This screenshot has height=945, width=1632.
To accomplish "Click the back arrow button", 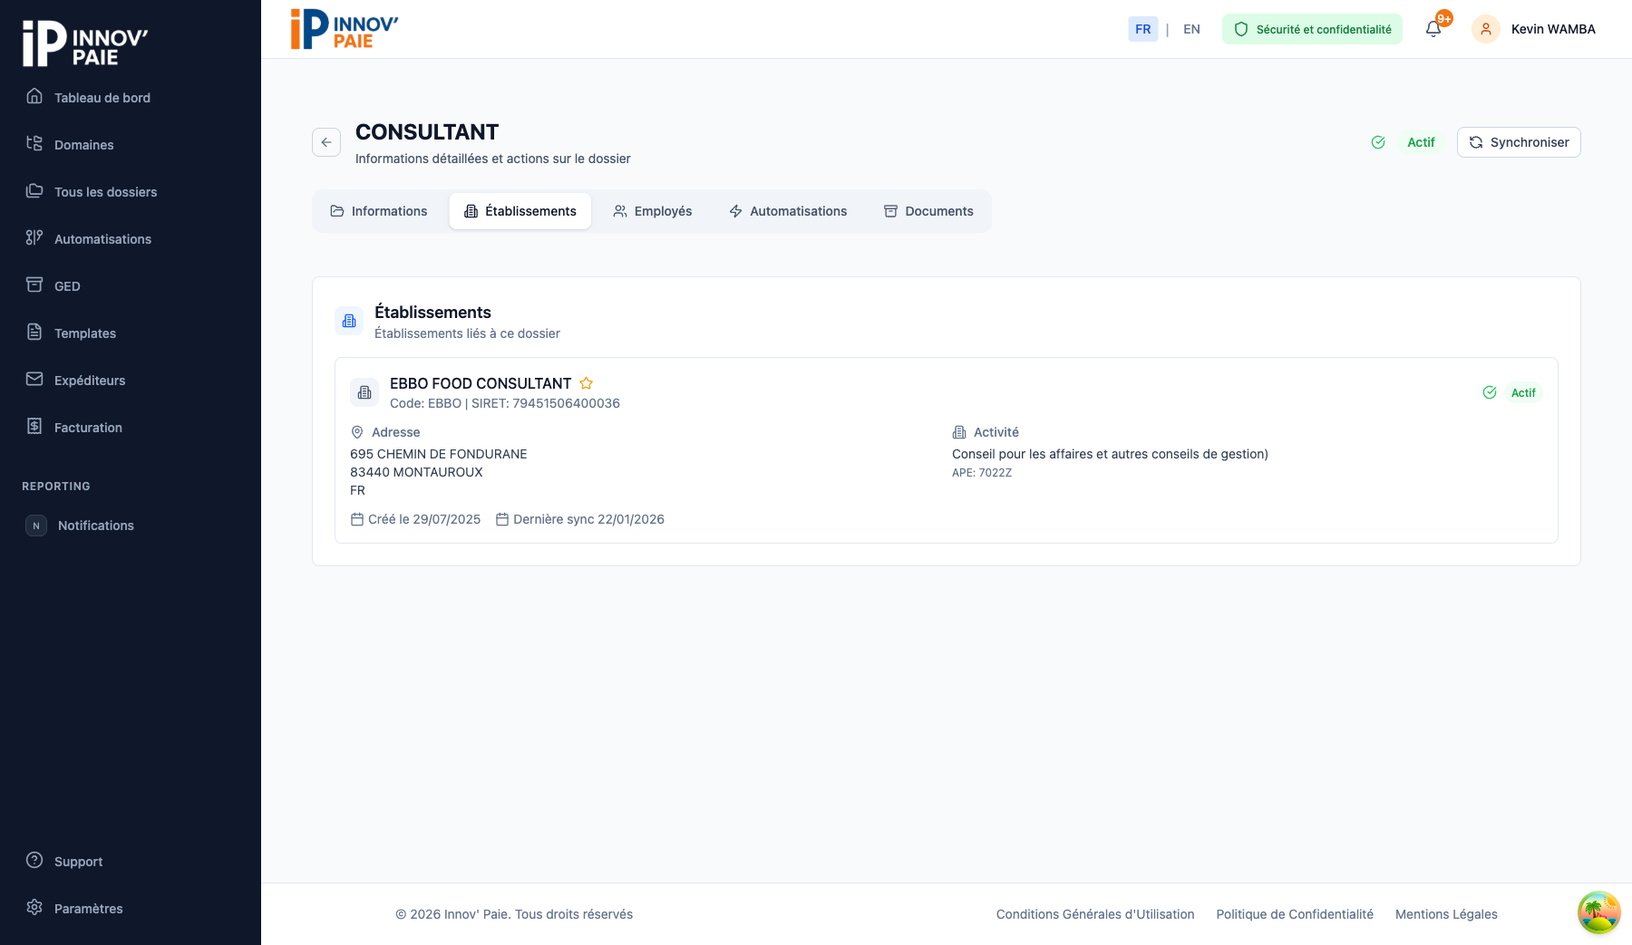I will pos(326,142).
